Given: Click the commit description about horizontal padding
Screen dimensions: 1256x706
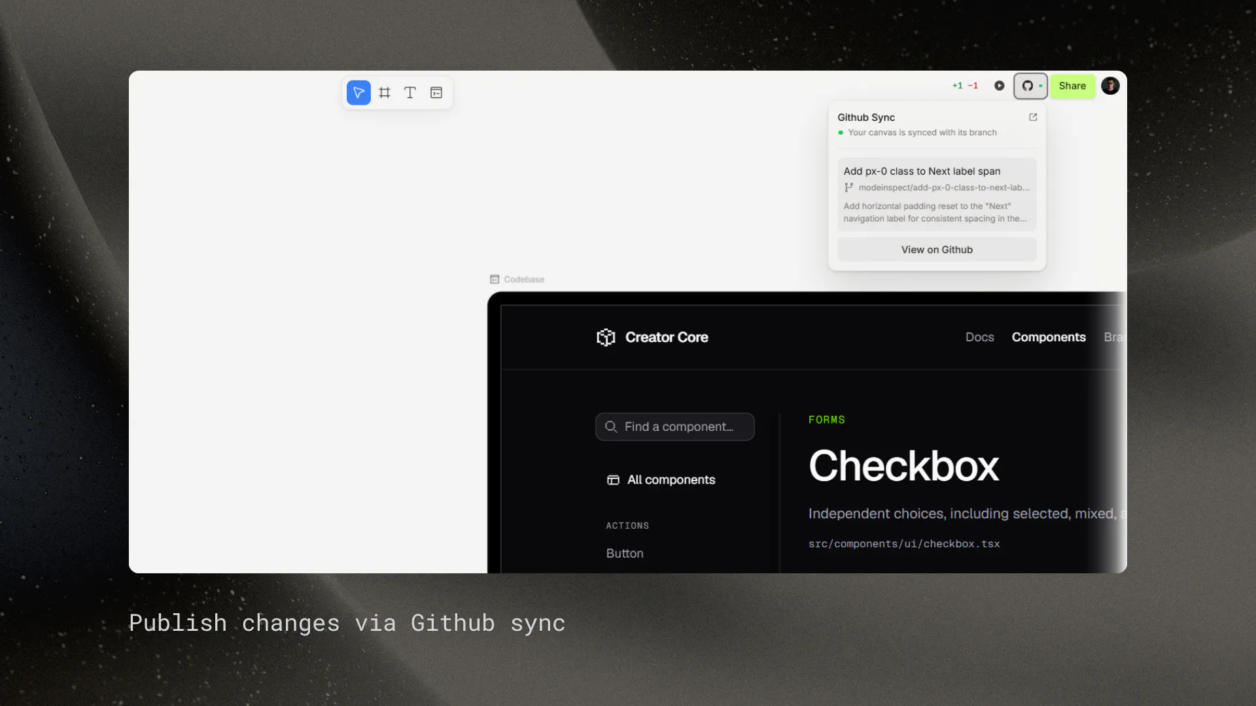Looking at the screenshot, I should 935,212.
